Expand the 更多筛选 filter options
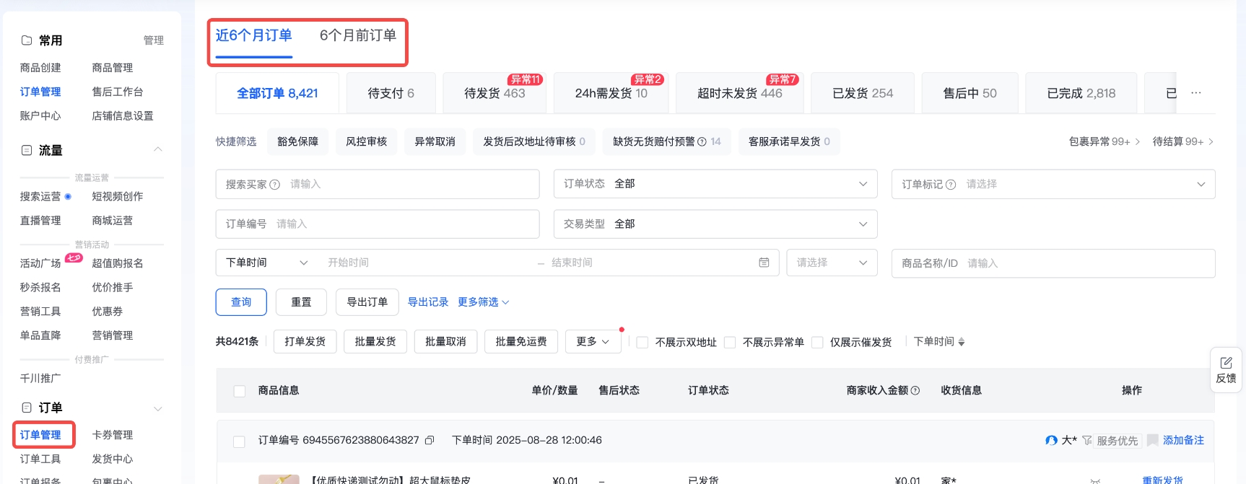 [x=483, y=302]
